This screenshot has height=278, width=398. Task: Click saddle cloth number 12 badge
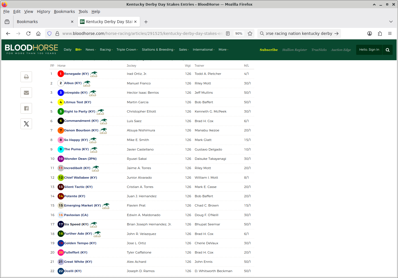pos(61,178)
